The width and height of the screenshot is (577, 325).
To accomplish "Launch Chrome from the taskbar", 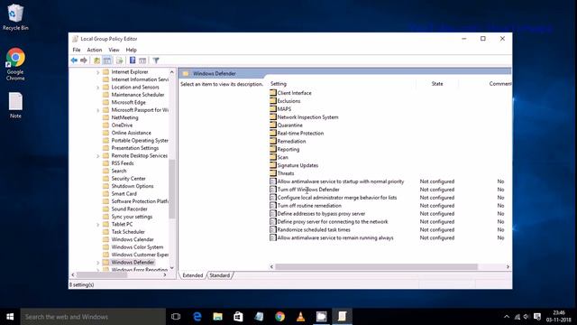I will click(280, 317).
